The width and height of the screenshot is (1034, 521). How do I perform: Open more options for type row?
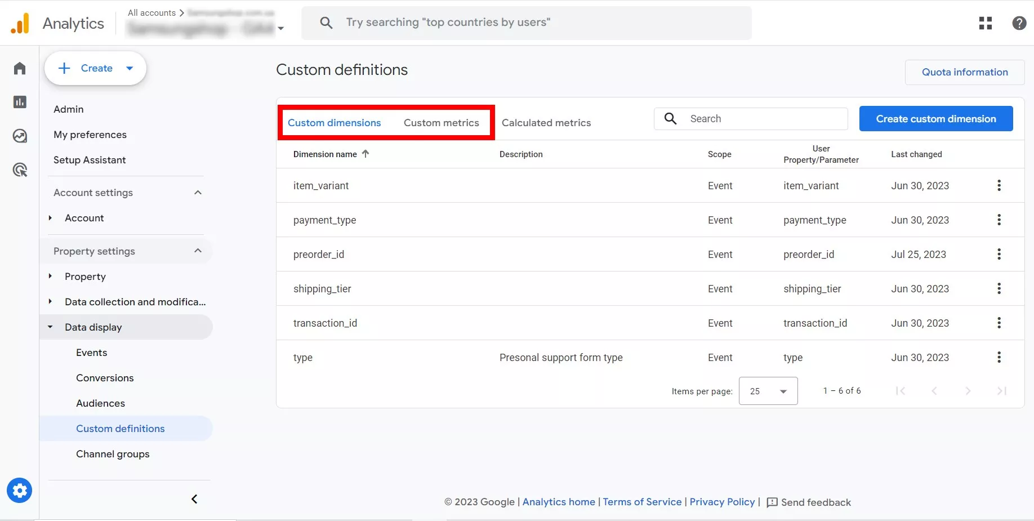[x=999, y=357]
